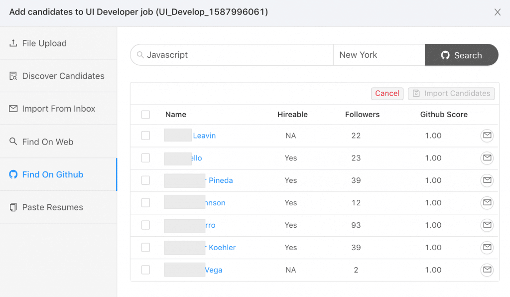Toggle the checkbox beside Vega
The width and height of the screenshot is (510, 297).
pos(145,270)
